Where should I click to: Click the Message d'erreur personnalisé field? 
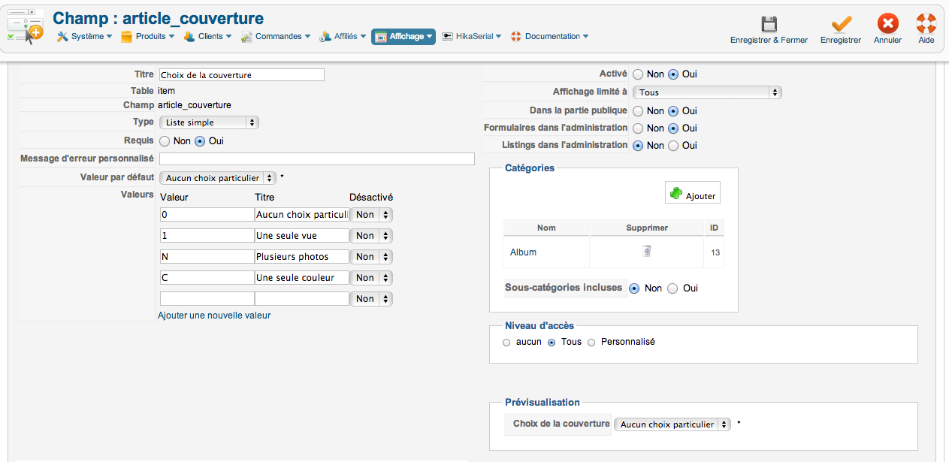click(316, 159)
